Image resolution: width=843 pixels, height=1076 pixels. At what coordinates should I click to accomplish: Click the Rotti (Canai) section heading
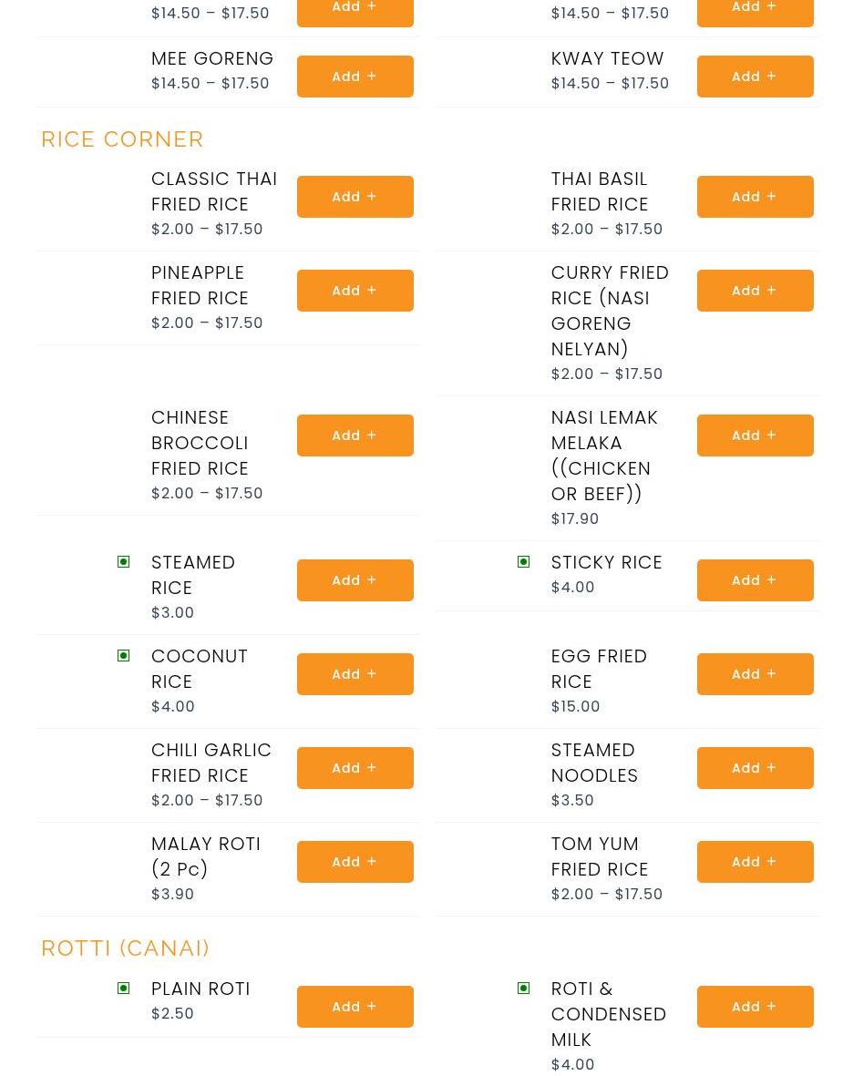coord(126,948)
